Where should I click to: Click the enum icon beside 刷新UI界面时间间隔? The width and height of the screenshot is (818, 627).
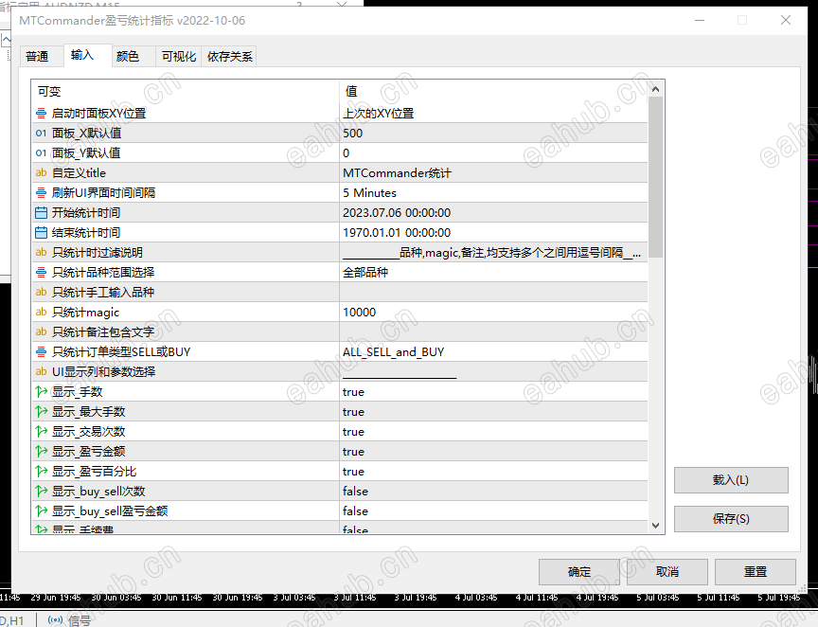pyautogui.click(x=42, y=192)
